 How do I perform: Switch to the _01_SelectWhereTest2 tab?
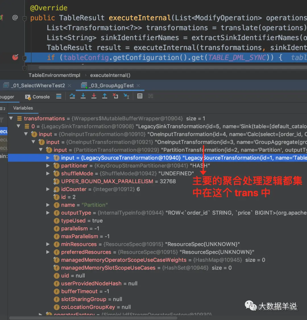38,86
